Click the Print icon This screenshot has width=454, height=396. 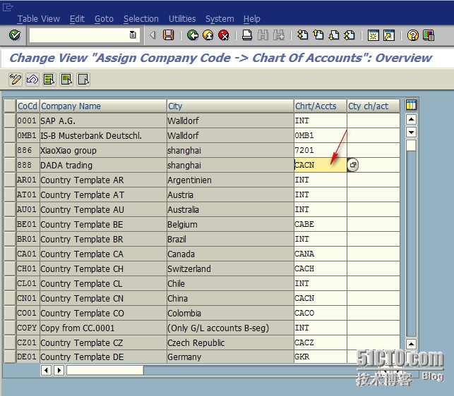247,35
